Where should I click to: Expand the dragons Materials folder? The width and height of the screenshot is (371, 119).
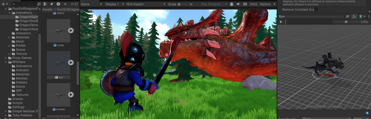(10, 37)
